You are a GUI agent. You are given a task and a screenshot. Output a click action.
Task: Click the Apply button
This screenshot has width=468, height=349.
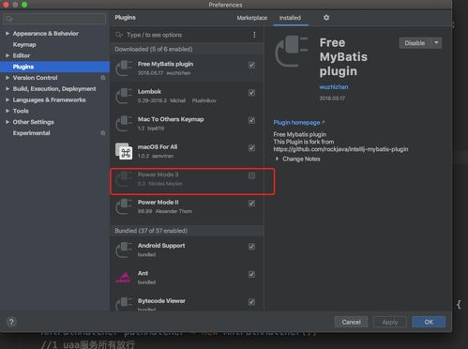tap(390, 322)
